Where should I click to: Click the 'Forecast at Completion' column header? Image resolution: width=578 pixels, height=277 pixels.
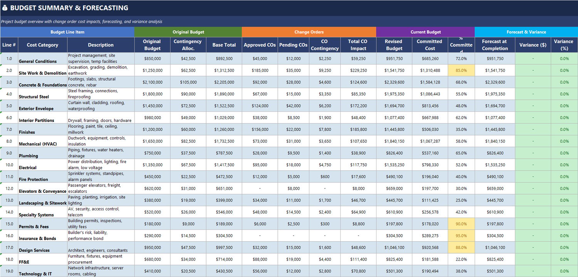tap(495, 45)
